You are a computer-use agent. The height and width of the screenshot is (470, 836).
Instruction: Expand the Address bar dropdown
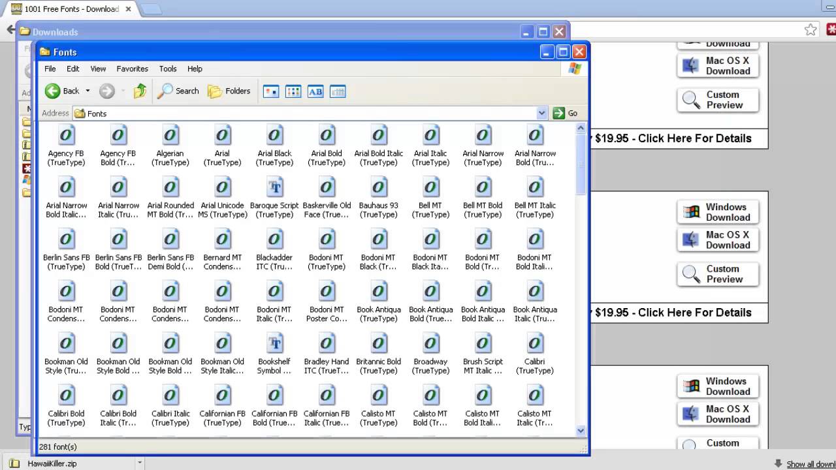tap(541, 113)
